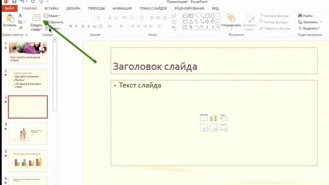Cut selection with the scissors icon
The height and width of the screenshot is (185, 329).
pyautogui.click(x=20, y=15)
